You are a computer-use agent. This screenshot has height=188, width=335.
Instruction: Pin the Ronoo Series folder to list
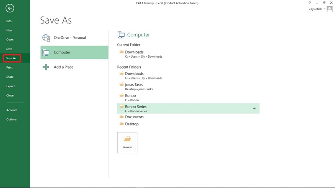coord(254,109)
